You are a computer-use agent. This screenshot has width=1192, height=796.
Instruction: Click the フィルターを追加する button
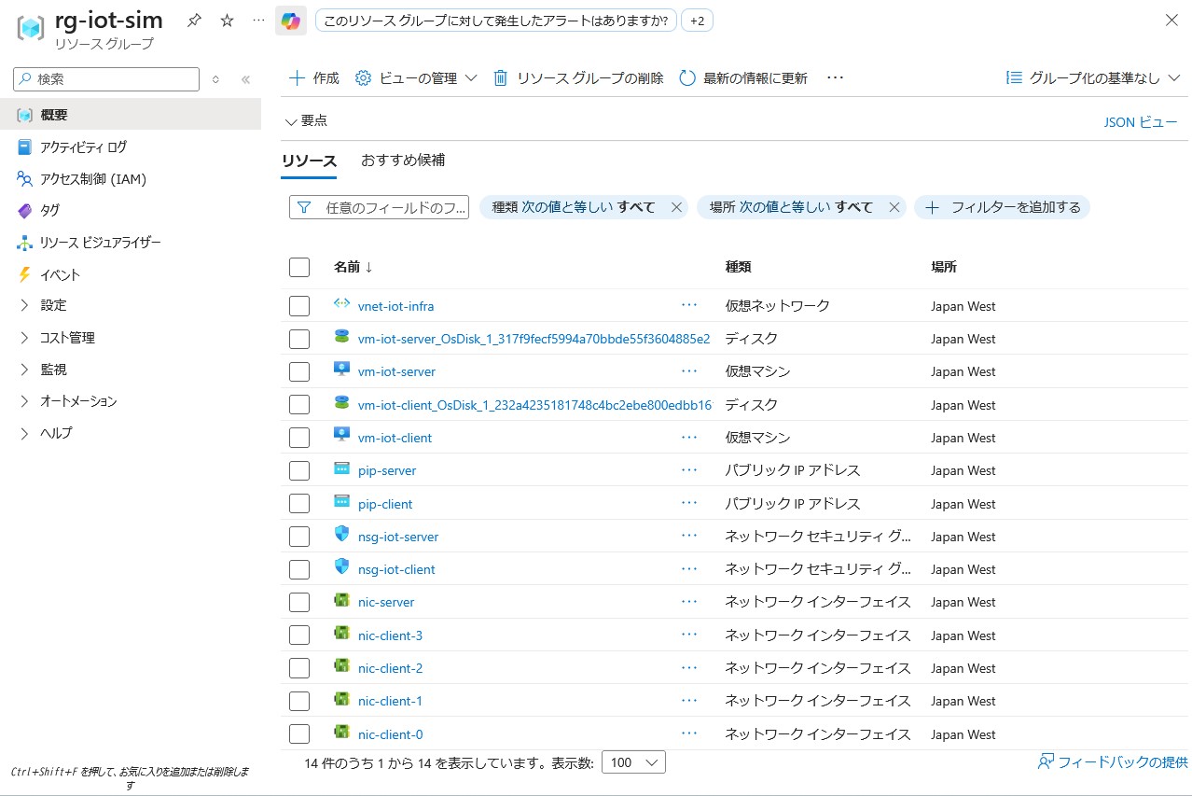coord(1003,207)
